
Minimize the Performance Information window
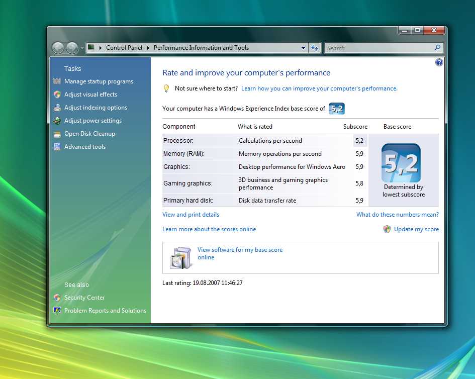(x=405, y=30)
